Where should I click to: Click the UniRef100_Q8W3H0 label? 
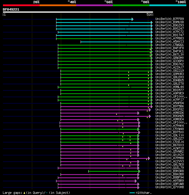tap(170, 58)
